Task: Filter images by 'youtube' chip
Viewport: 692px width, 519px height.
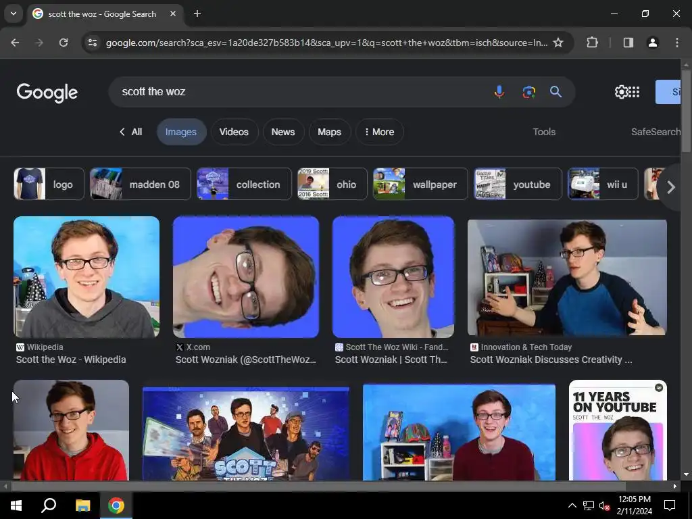Action: [x=518, y=184]
